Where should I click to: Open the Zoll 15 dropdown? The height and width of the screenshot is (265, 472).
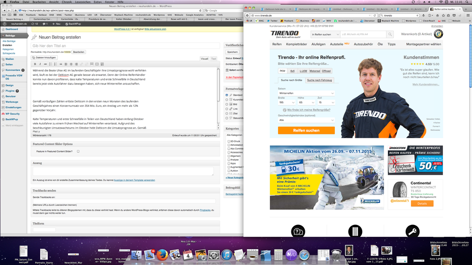(x=326, y=102)
